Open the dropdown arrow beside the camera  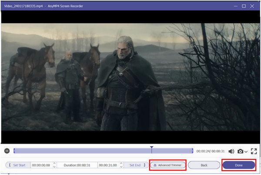click(x=246, y=151)
